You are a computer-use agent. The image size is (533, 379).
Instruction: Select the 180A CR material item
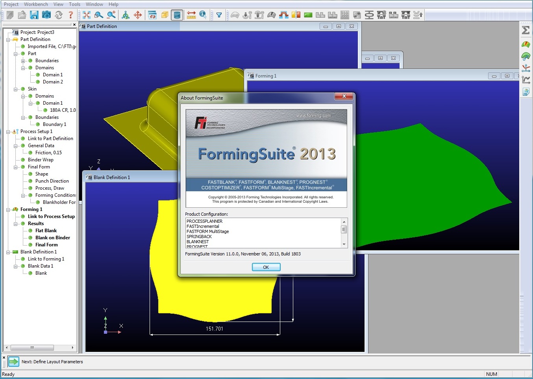click(63, 110)
